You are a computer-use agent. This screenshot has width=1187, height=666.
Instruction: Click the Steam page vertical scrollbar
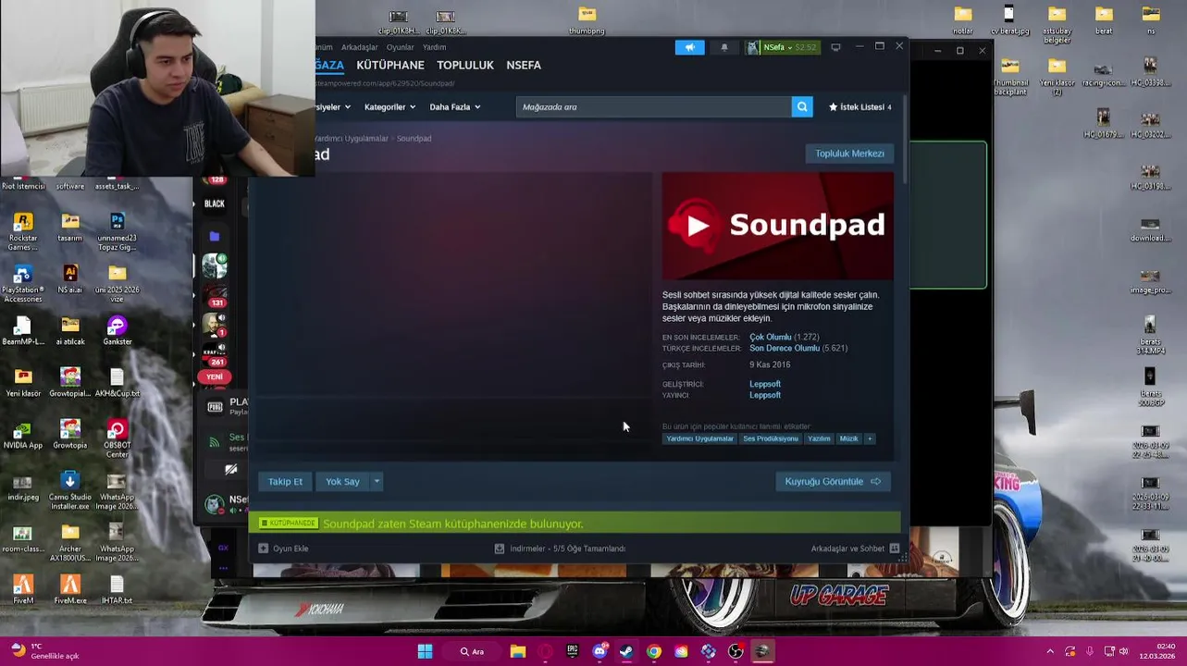[905, 139]
